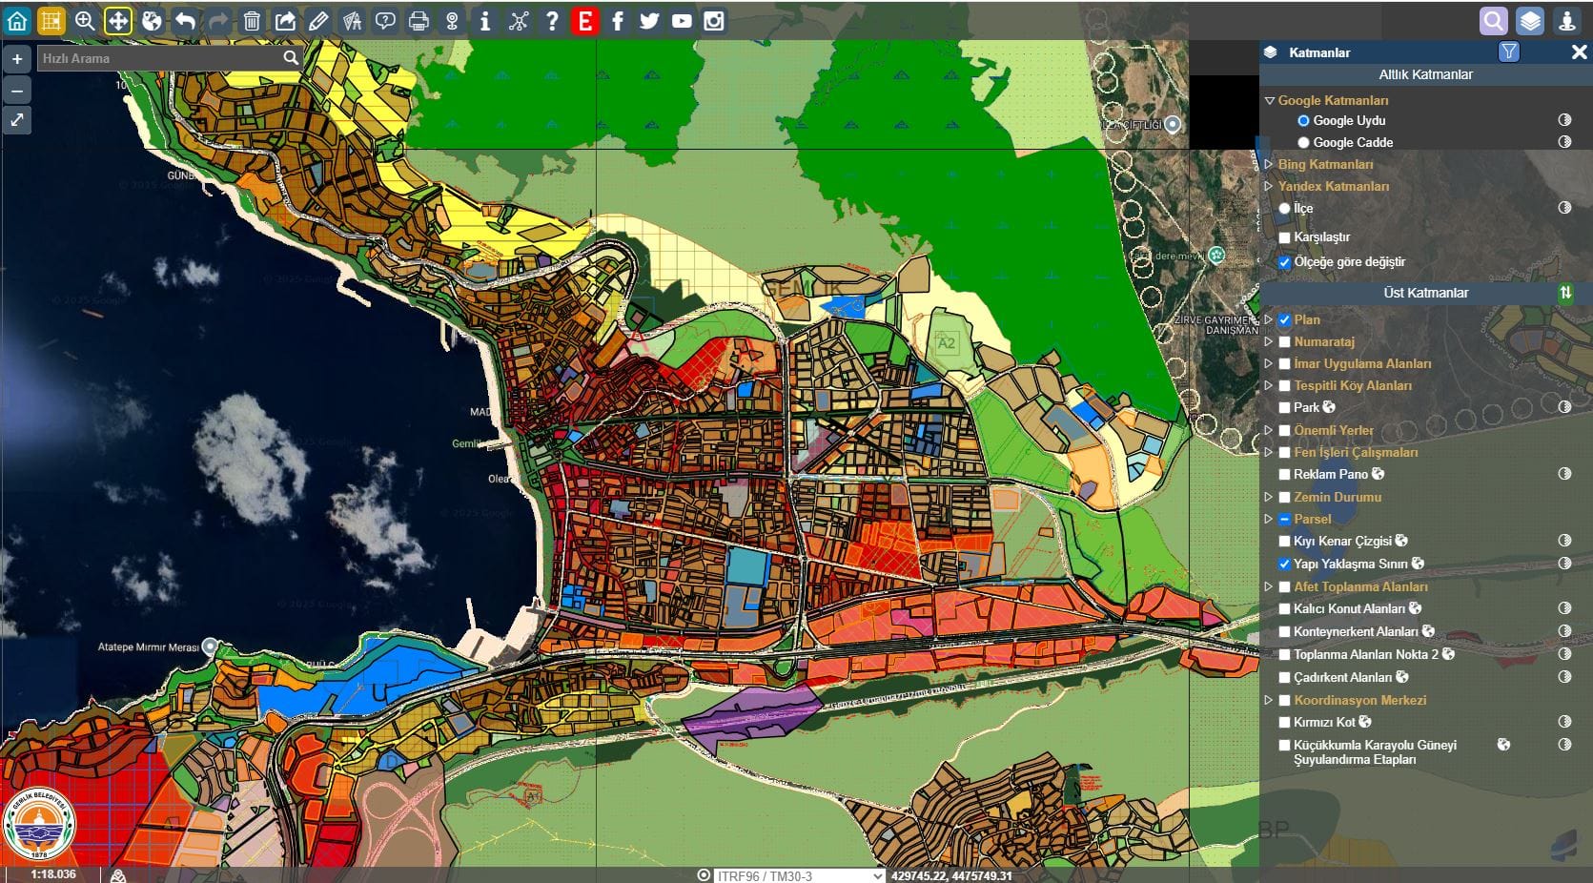This screenshot has height=883, width=1593.
Task: Adjust opacity icon for Yapı Yaklaşma Sınırı
Action: click(1564, 564)
